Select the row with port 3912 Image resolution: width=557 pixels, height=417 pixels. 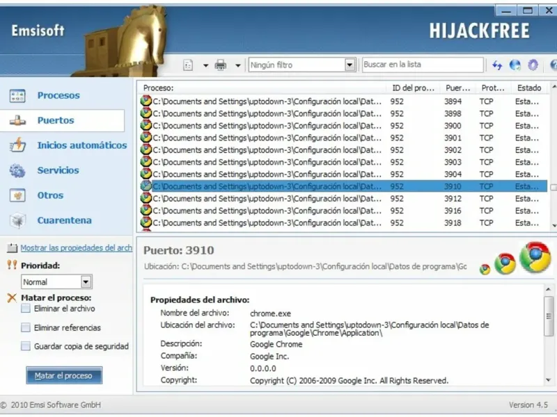[x=343, y=199]
